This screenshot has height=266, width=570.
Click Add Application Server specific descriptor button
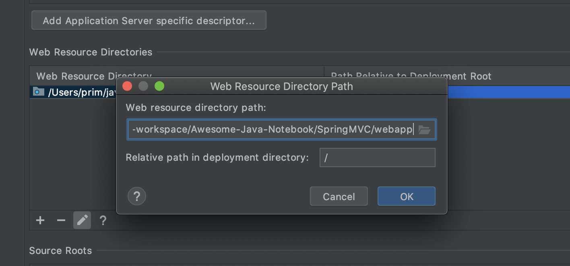pyautogui.click(x=149, y=20)
